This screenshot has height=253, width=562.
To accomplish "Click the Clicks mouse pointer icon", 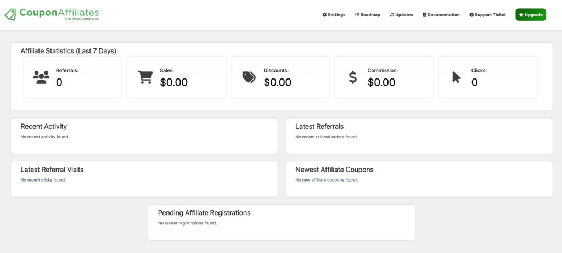I will tap(456, 77).
